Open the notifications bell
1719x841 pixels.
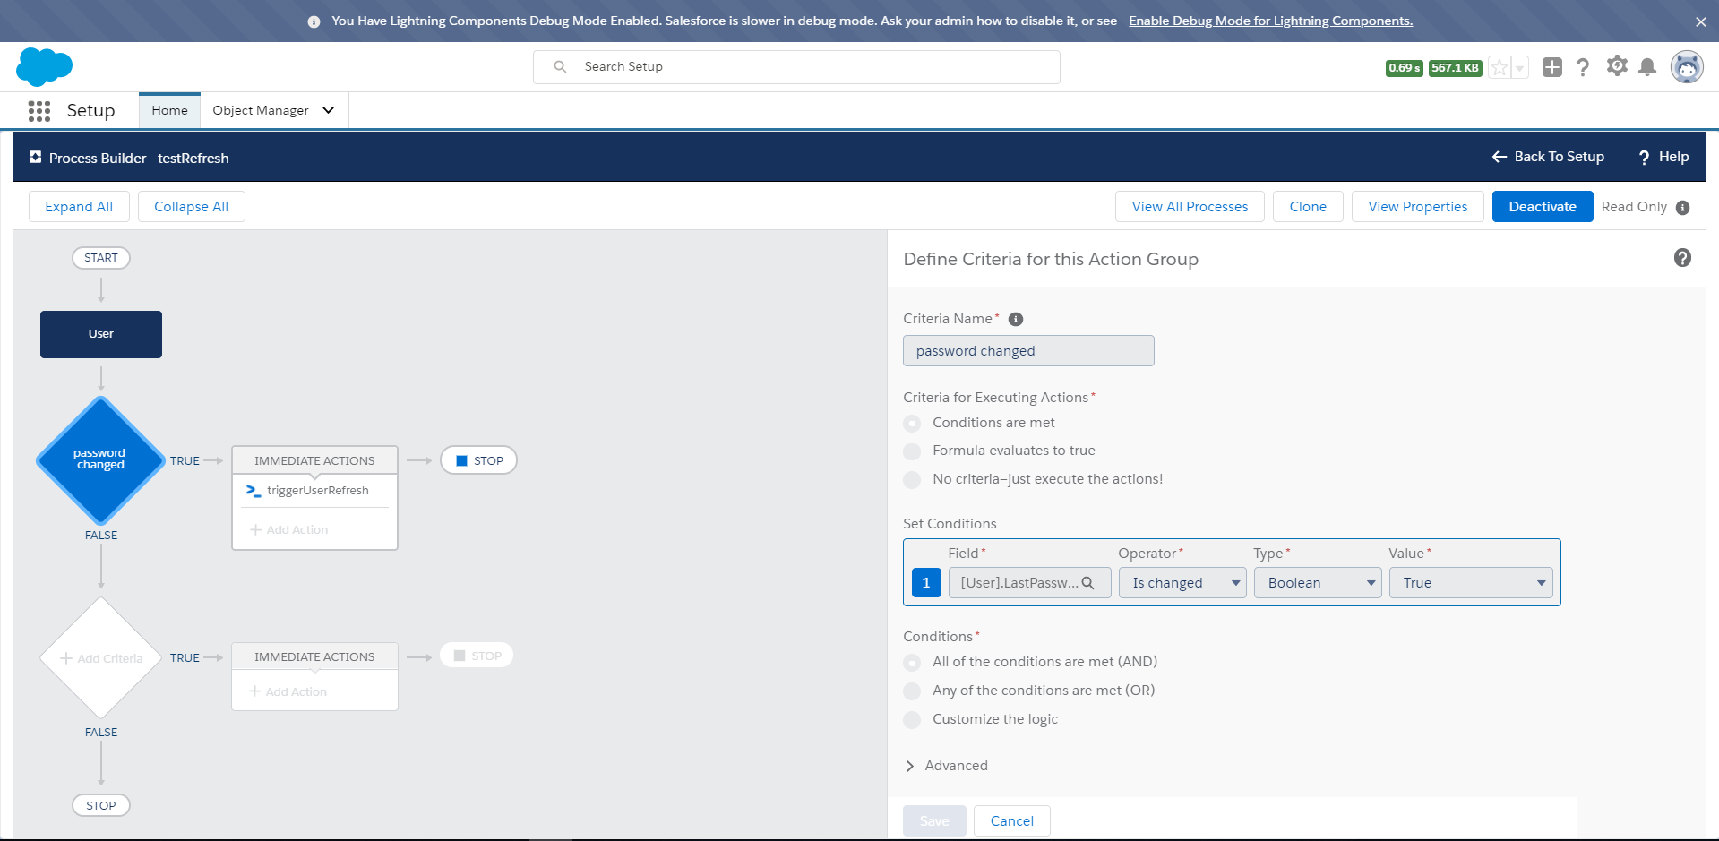click(x=1647, y=67)
